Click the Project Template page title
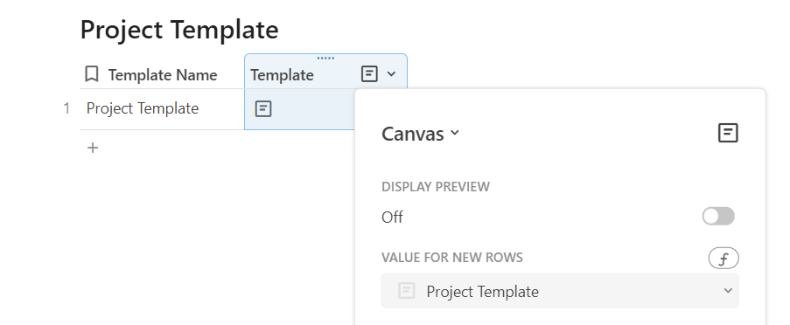This screenshot has width=790, height=325. [x=179, y=30]
